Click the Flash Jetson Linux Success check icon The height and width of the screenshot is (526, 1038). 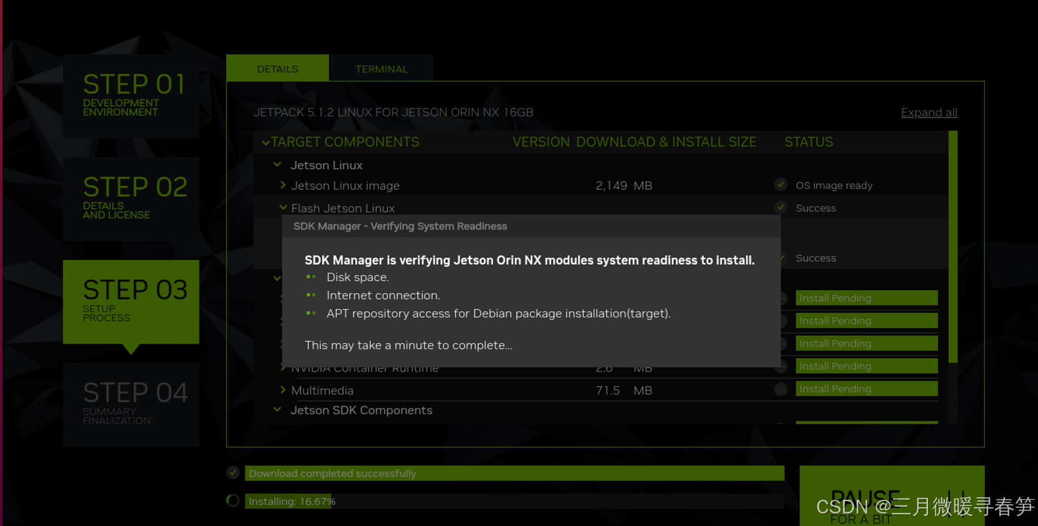[x=781, y=207]
